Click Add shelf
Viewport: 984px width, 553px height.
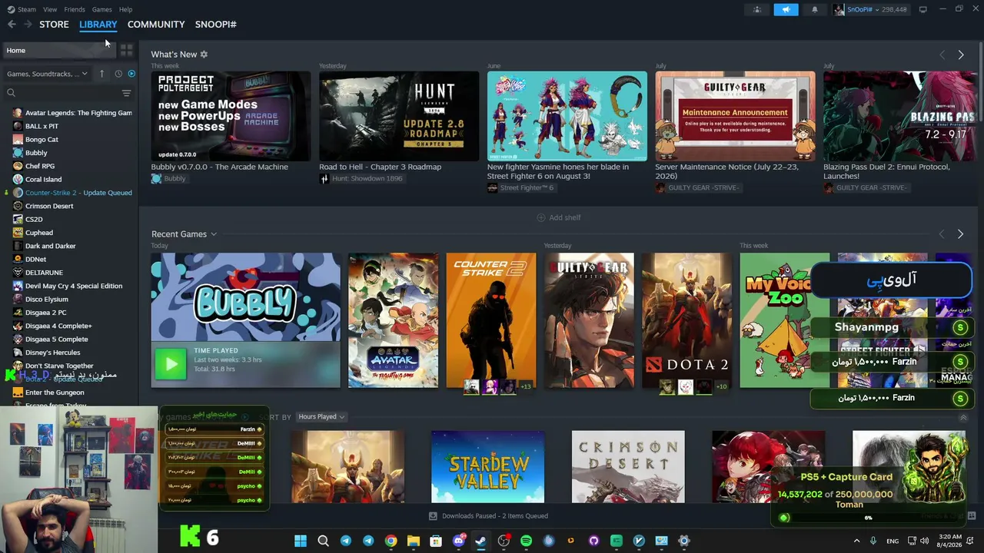[x=559, y=218]
